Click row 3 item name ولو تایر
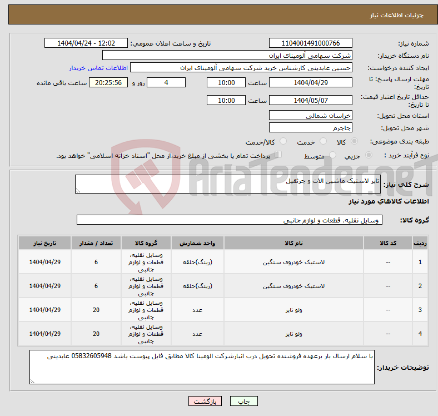Screen dimensions: 438x416 click(x=293, y=310)
